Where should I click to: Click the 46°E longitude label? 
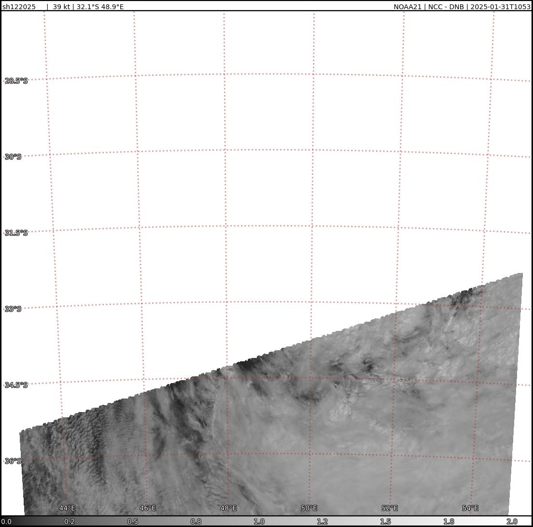148,508
